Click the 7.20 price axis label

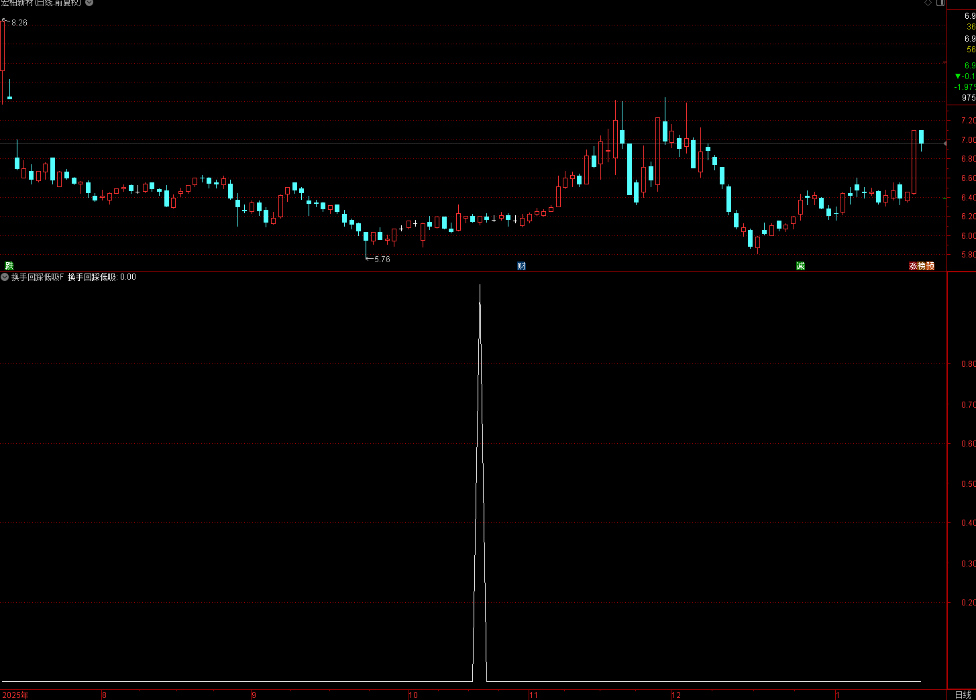click(x=968, y=121)
